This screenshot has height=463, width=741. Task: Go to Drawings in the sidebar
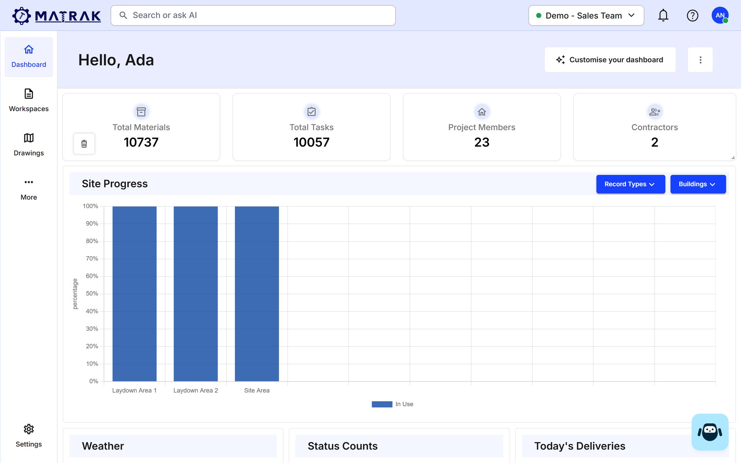[29, 145]
